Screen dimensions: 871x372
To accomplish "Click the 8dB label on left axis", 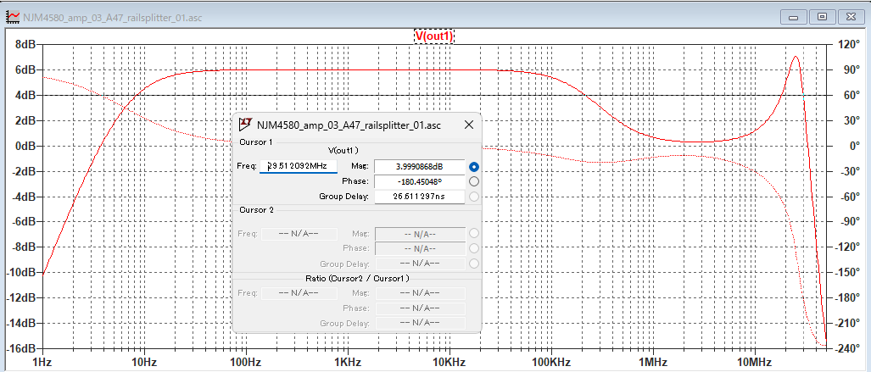I will (22, 44).
